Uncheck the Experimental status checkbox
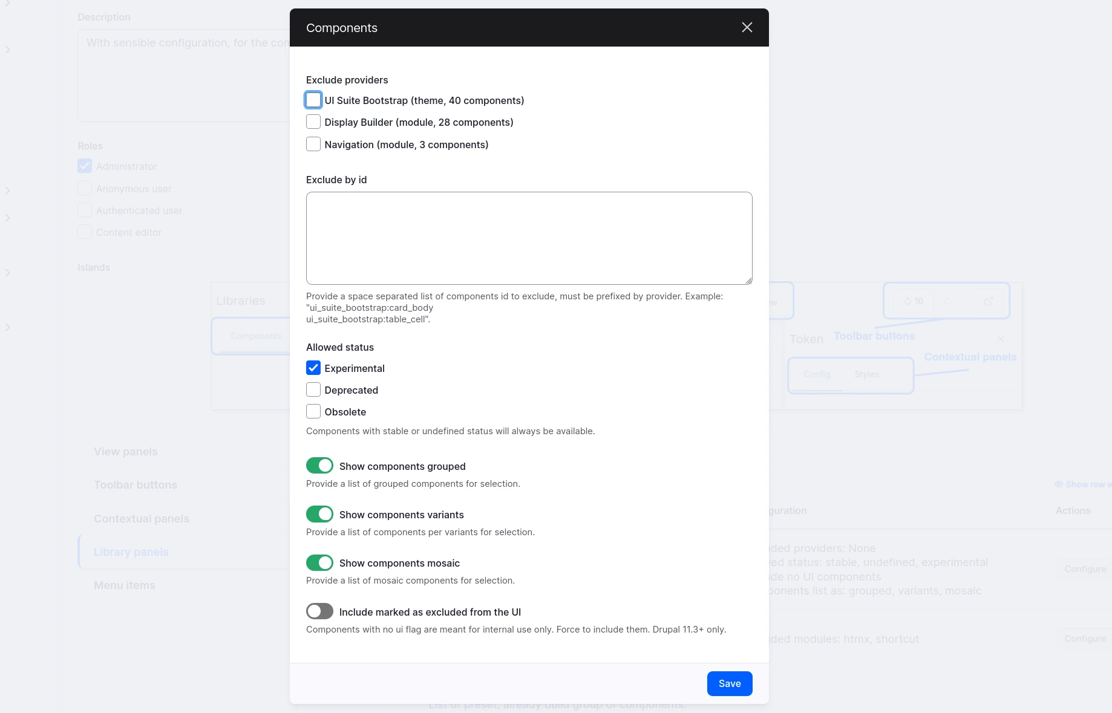 (x=313, y=368)
